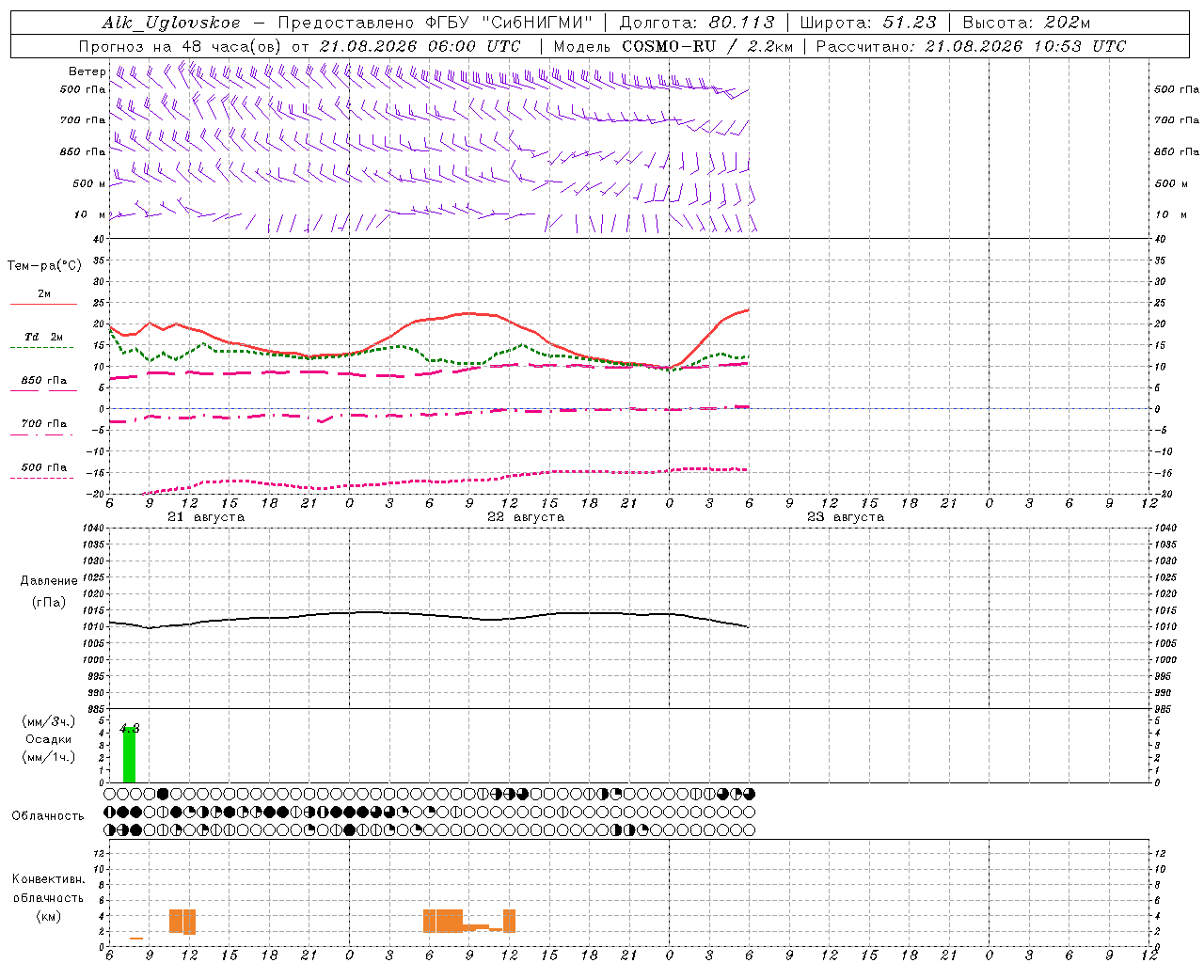Click the black pressure curve at its right end
The height and width of the screenshot is (963, 1204).
(745, 626)
